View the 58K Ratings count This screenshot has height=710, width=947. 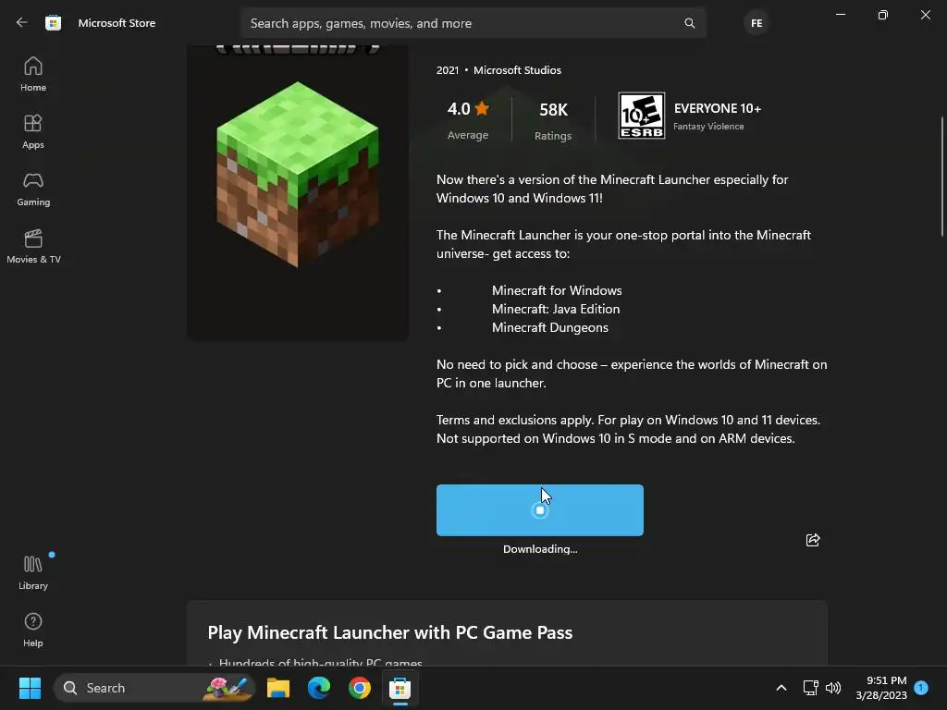click(553, 121)
